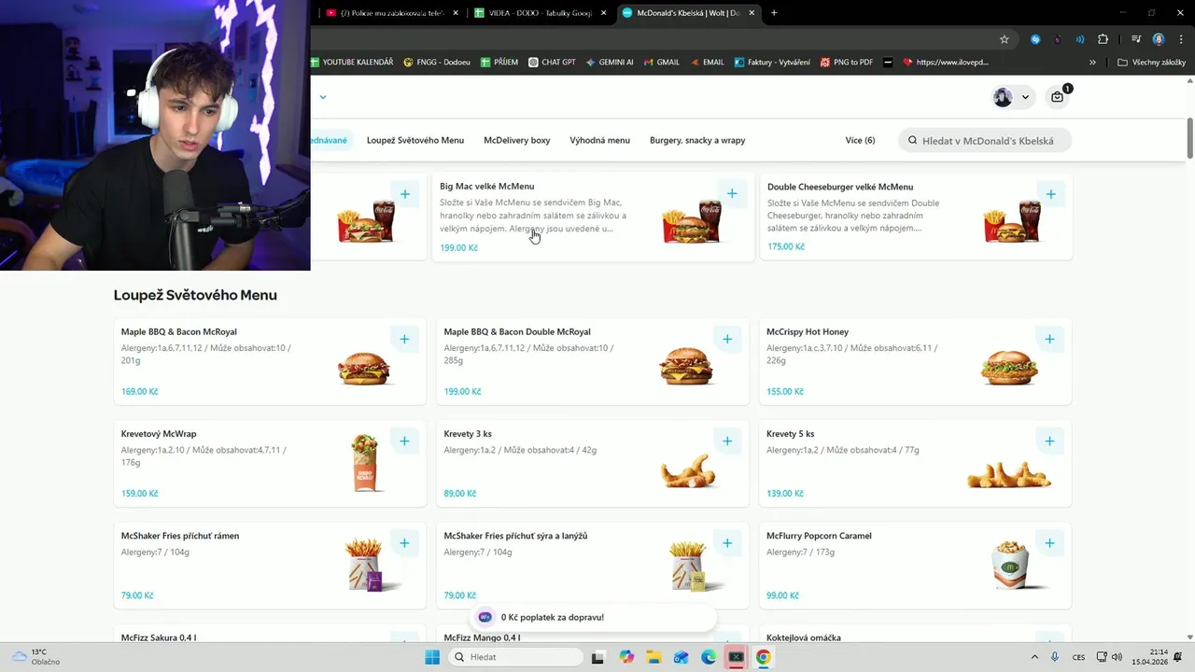Open the Více (6) categories dropdown

[x=860, y=140]
